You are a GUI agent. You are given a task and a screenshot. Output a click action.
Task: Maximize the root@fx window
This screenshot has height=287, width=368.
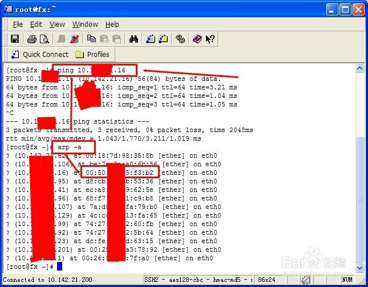(x=345, y=10)
